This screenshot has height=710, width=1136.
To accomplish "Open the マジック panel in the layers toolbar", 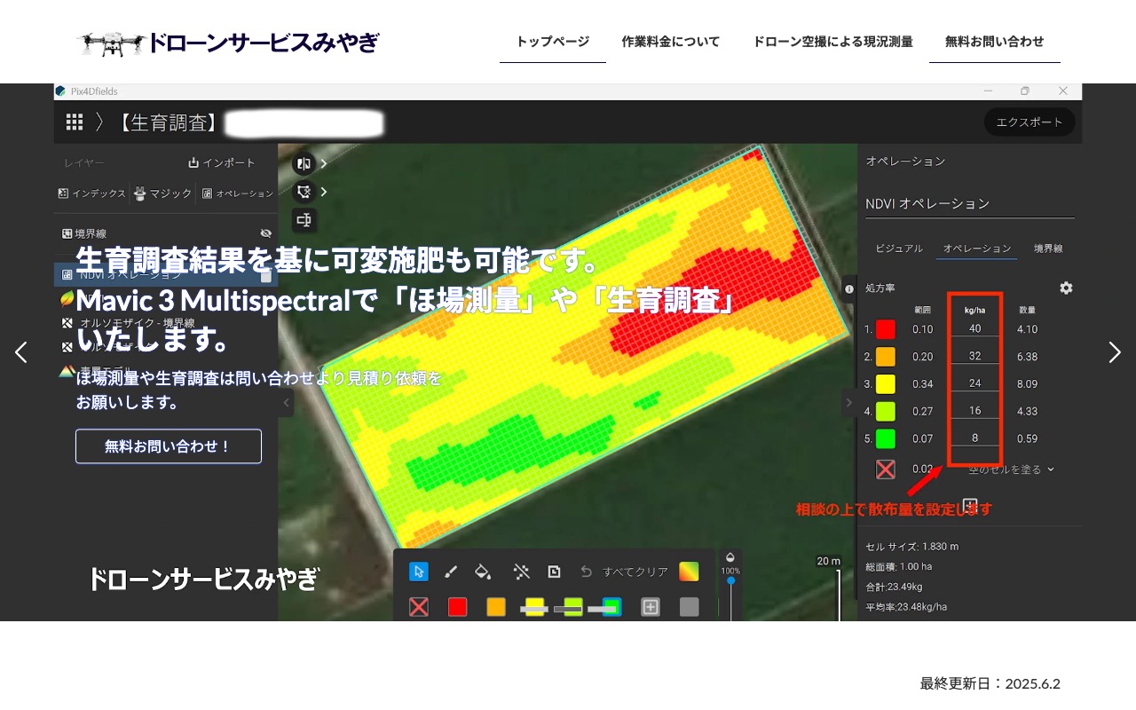I will [162, 193].
